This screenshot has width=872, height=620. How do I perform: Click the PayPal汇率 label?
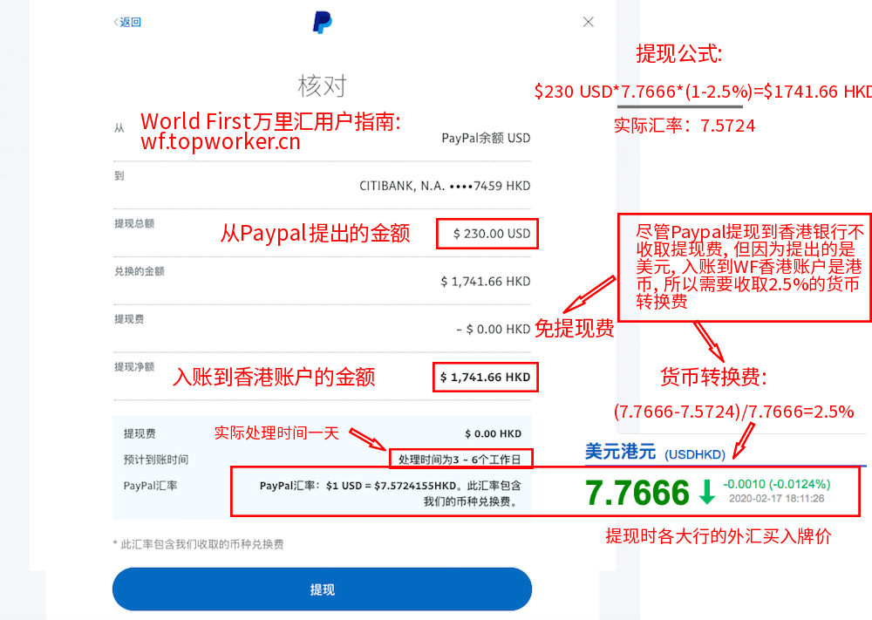point(150,486)
